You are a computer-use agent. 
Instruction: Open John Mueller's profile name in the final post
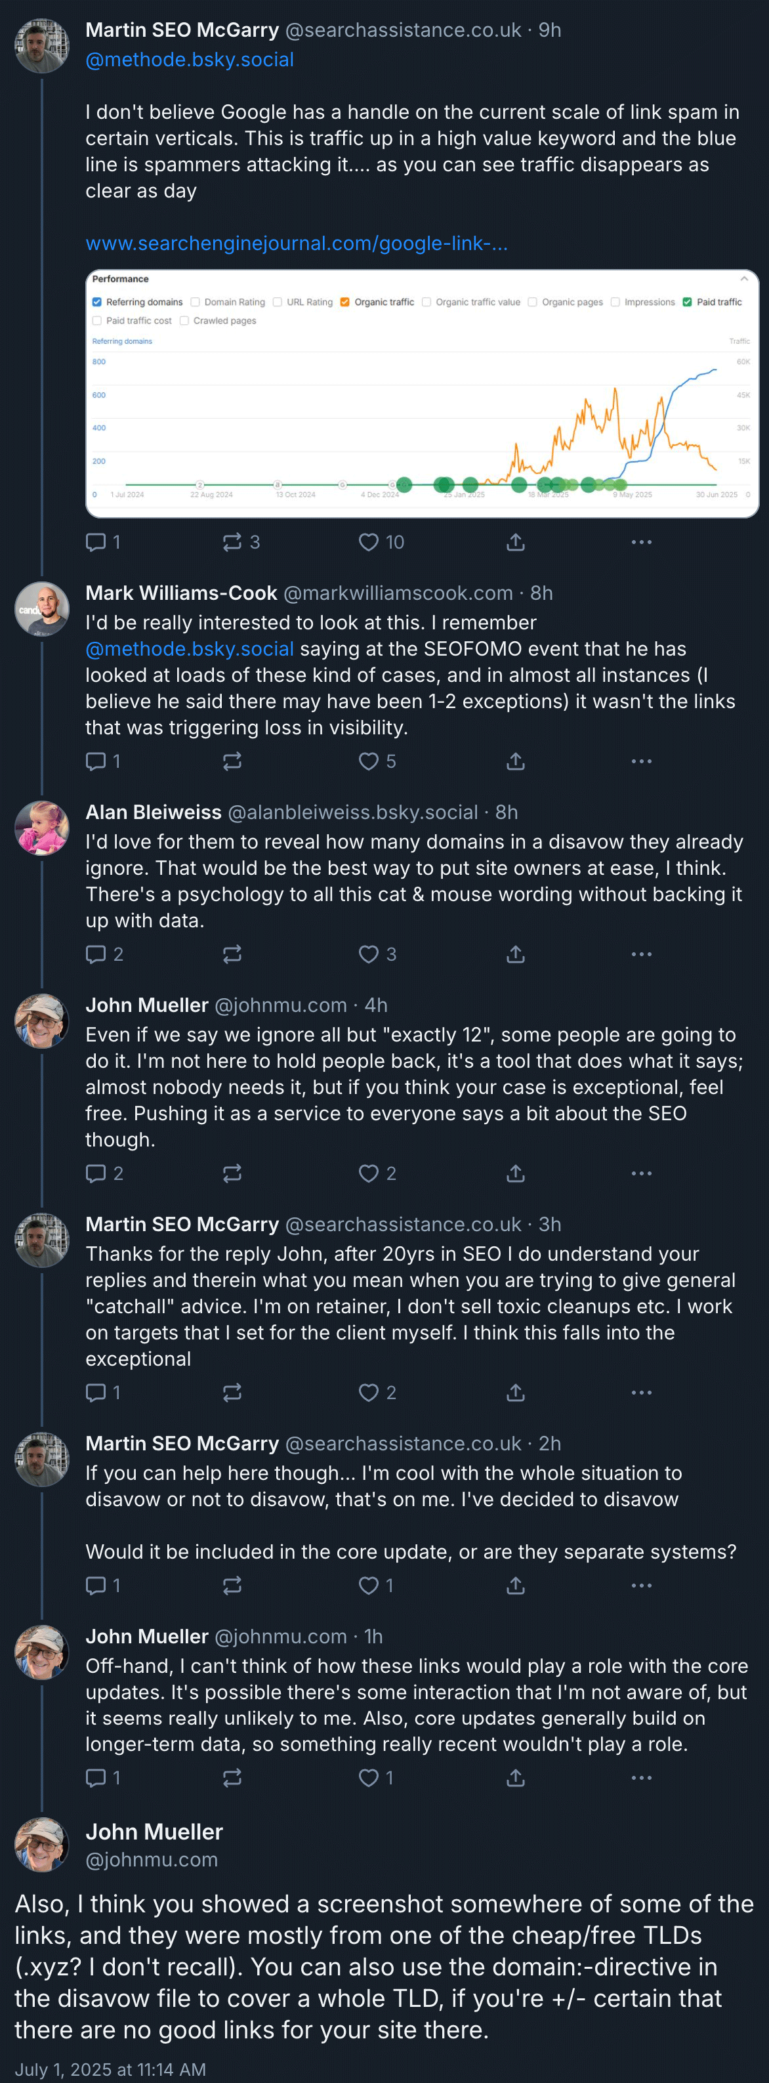point(154,1832)
